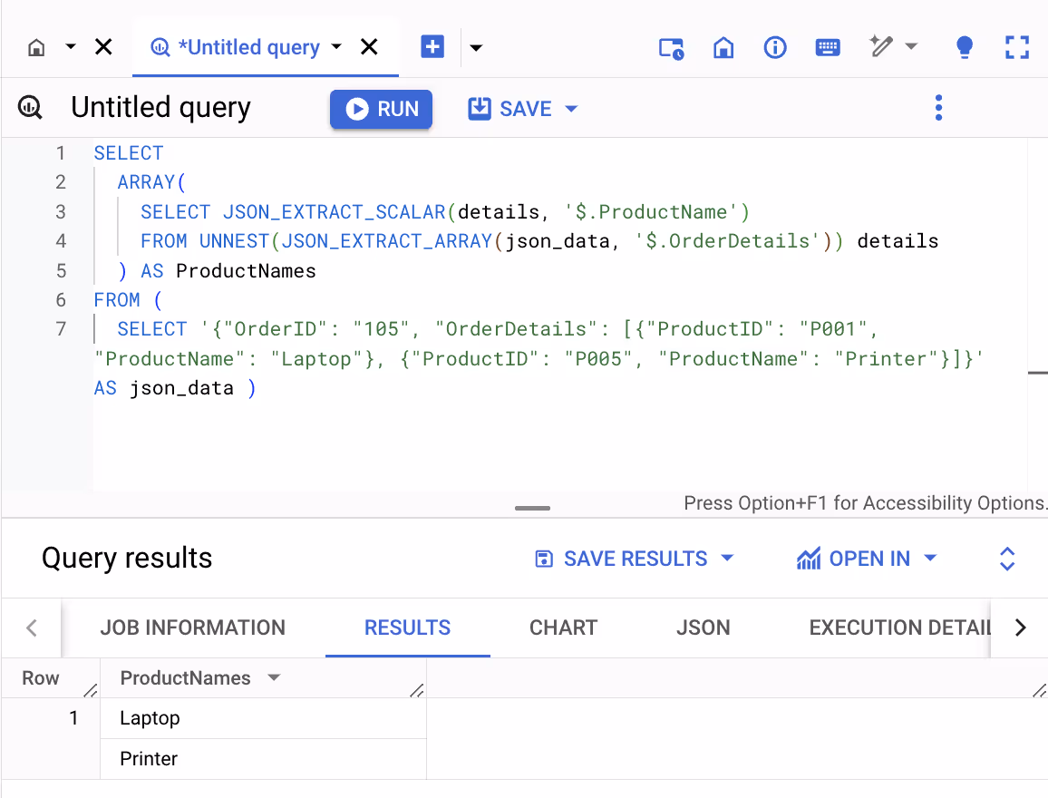Run the query with RUN button

pyautogui.click(x=381, y=109)
